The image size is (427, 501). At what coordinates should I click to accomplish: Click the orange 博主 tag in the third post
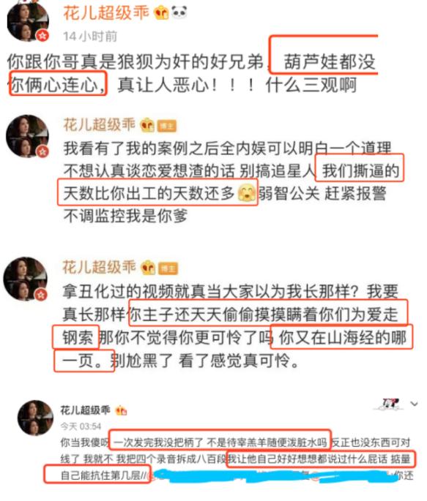coord(168,268)
